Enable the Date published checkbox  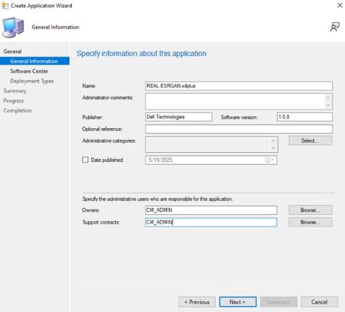pos(85,160)
